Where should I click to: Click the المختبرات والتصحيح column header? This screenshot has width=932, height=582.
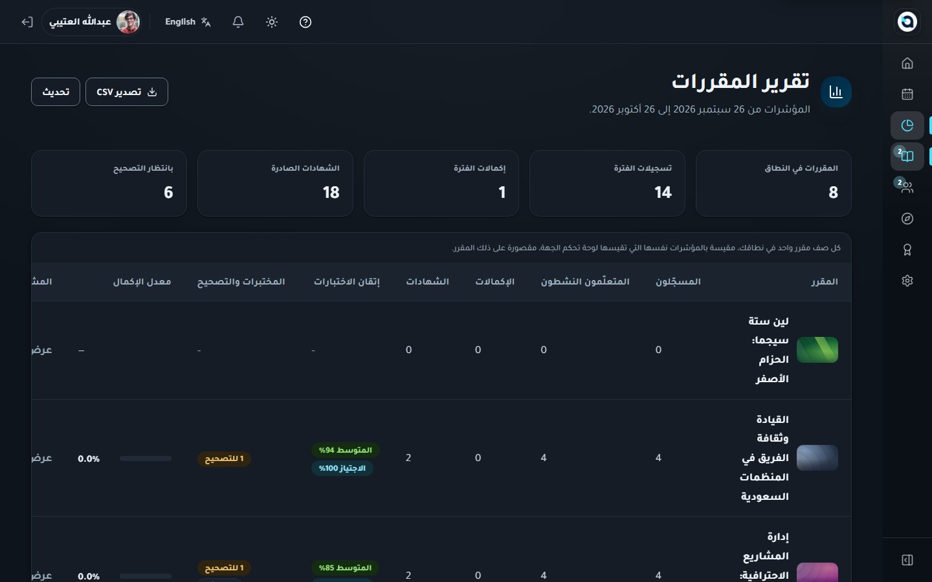[x=241, y=282]
